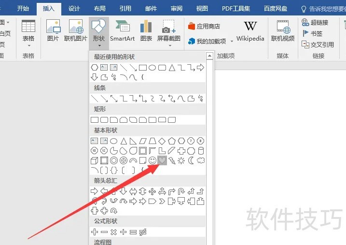Select the cube shape in 基本形状
Image resolution: width=346 pixels, height=245 pixels.
(x=95, y=160)
